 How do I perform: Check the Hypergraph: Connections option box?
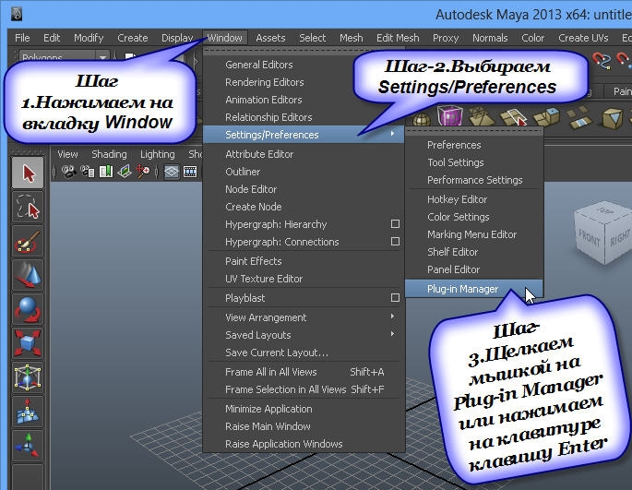coord(396,241)
